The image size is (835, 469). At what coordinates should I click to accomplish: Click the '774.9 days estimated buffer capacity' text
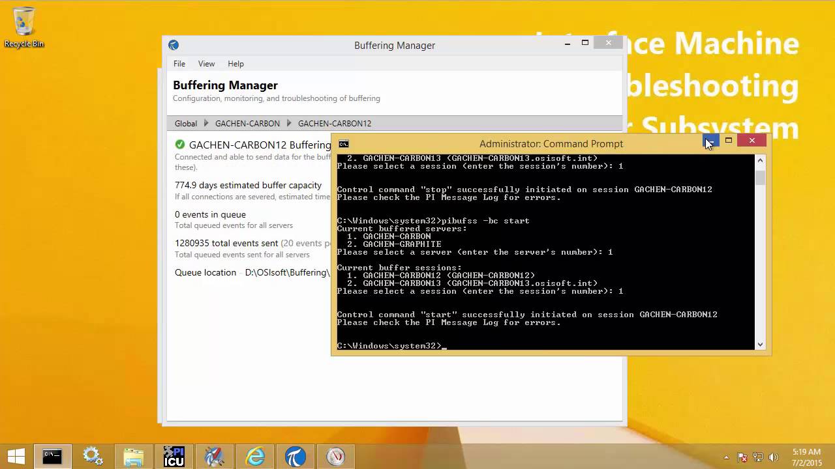pyautogui.click(x=248, y=186)
